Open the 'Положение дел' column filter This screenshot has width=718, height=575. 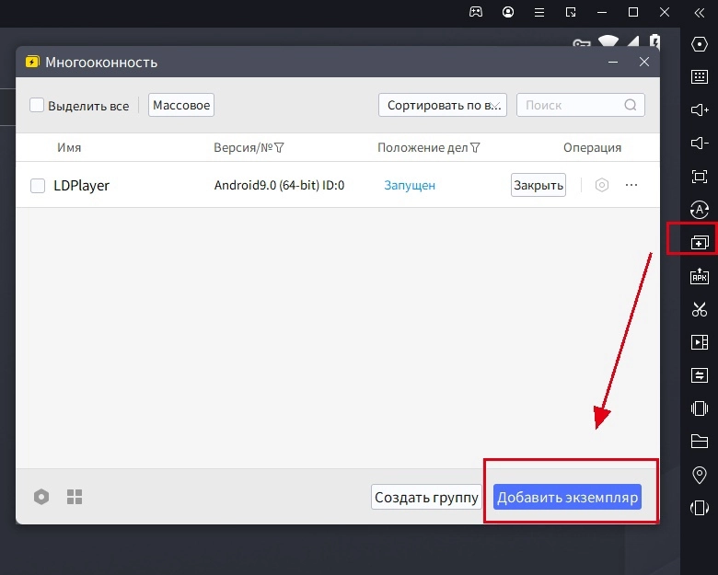475,148
